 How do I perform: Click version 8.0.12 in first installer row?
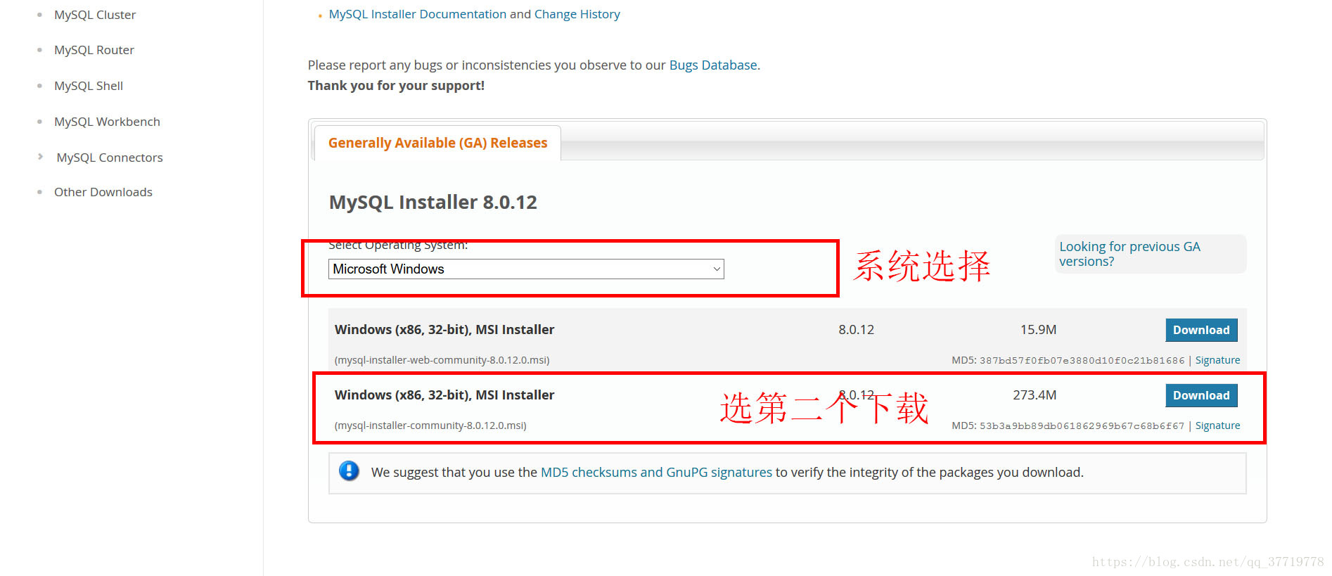click(x=856, y=330)
